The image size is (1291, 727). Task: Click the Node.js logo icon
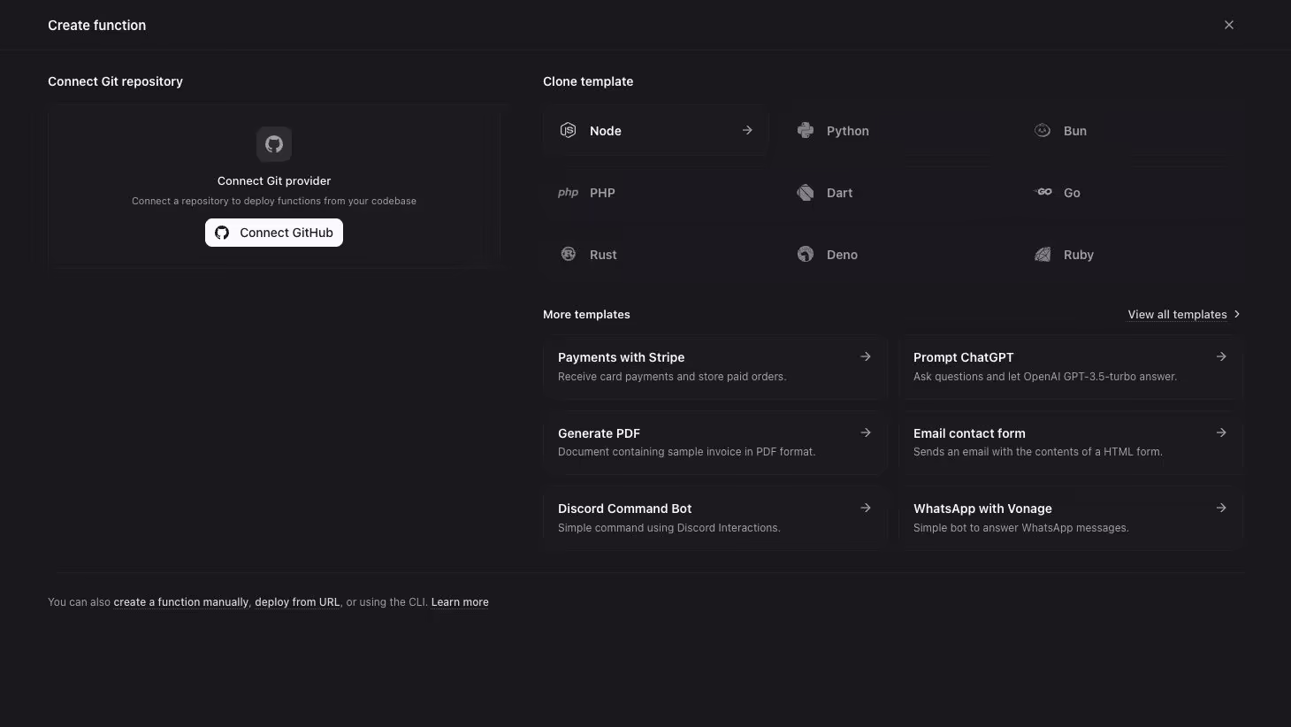569,130
